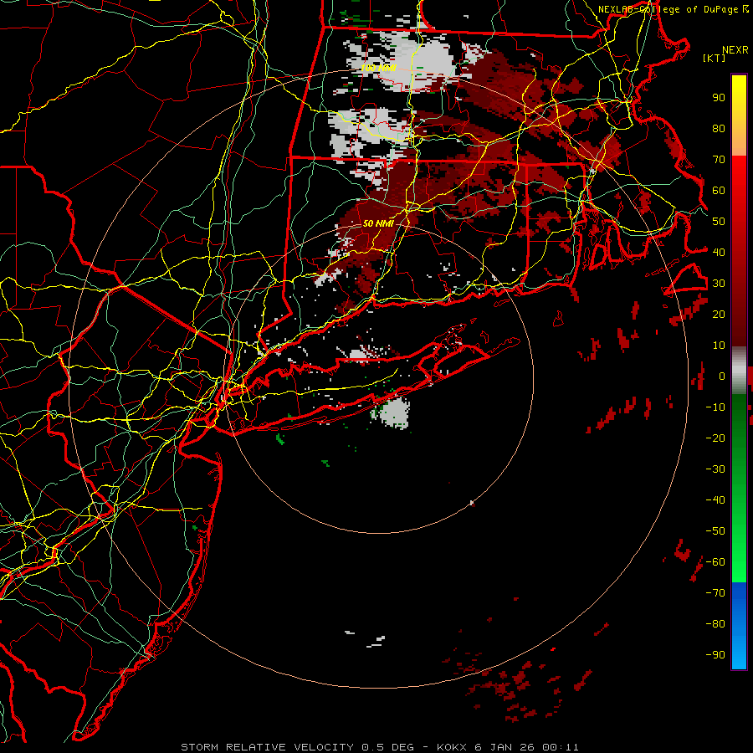Click the 10 value on the velocity scale
The height and width of the screenshot is (753, 753).
tap(719, 346)
